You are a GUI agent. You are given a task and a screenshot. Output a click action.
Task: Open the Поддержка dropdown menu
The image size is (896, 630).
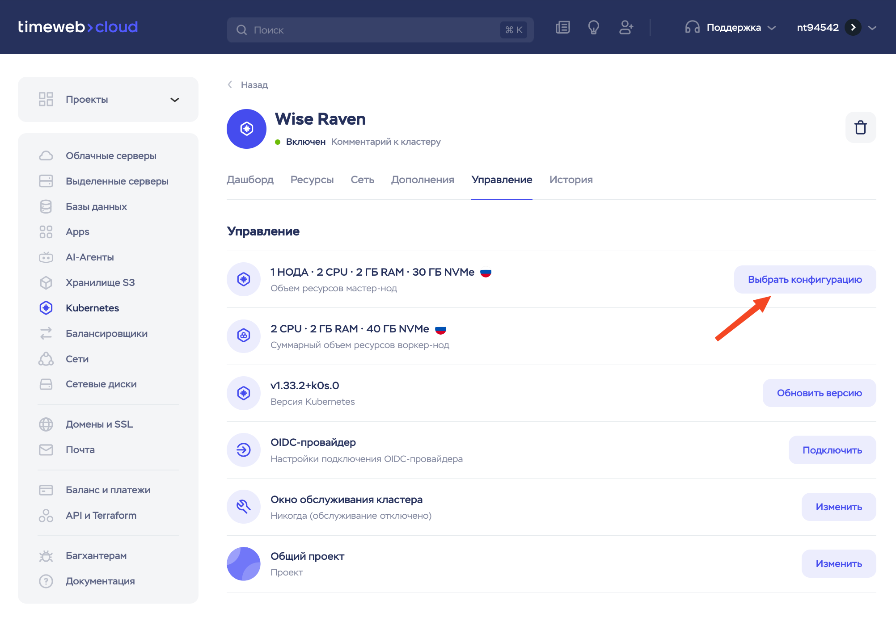point(731,27)
